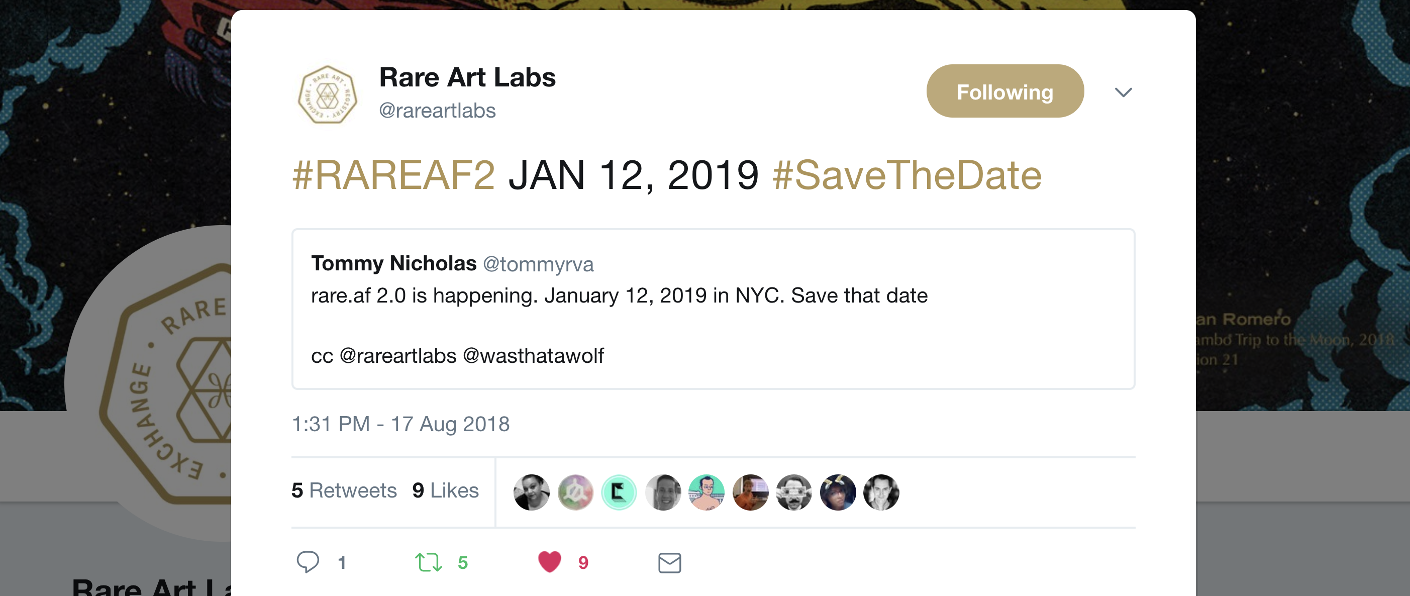The image size is (1410, 596).
Task: Open the #SaveTheDate hashtag link
Action: 907,175
